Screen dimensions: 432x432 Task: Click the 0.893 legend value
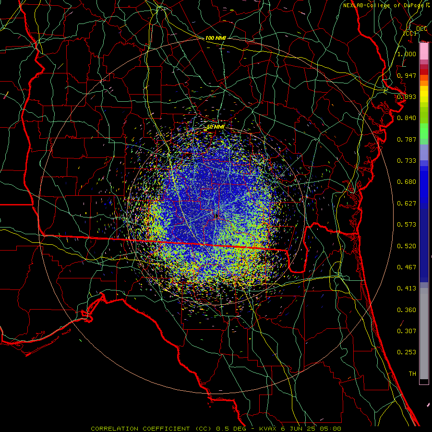point(407,96)
